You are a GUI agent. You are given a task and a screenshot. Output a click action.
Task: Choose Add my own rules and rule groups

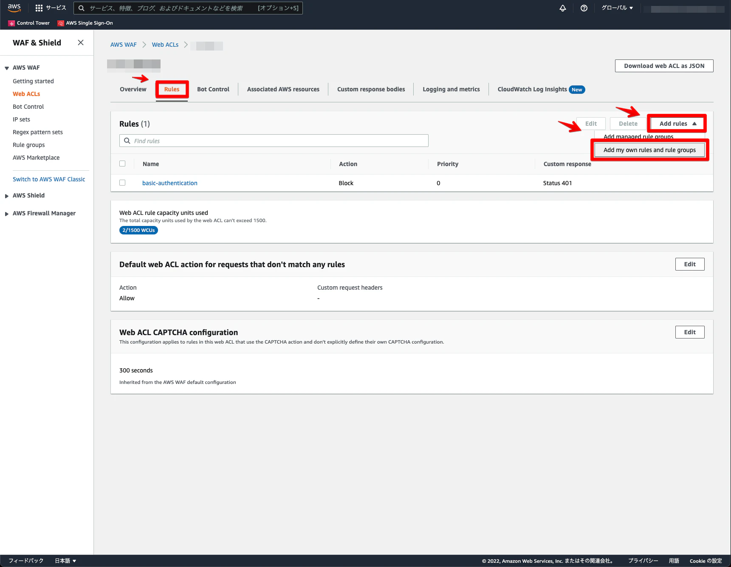649,150
